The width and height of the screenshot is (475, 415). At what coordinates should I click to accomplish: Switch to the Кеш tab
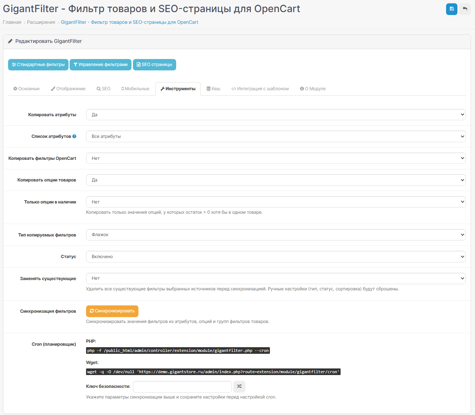[x=214, y=89]
